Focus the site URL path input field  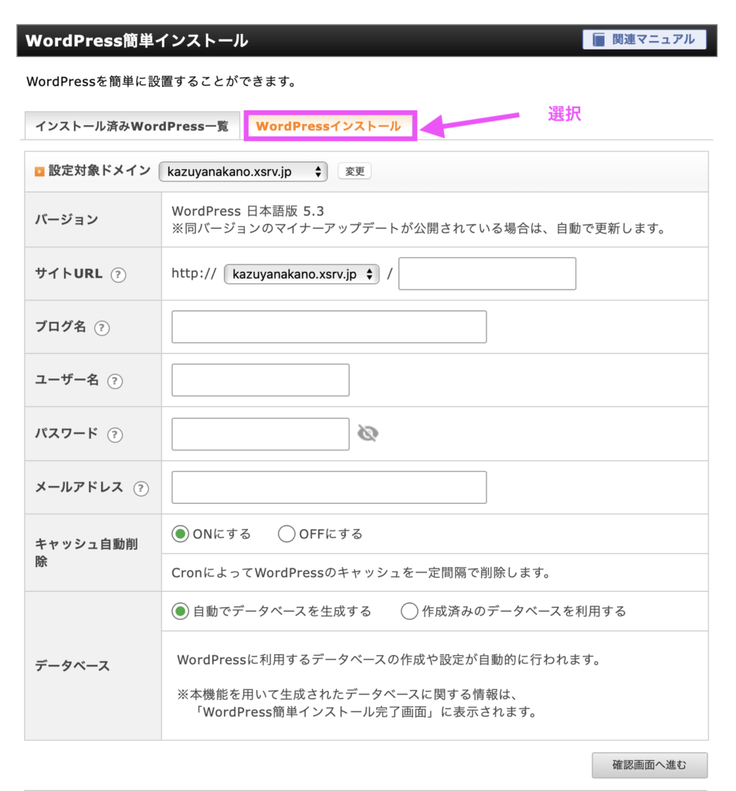point(487,273)
